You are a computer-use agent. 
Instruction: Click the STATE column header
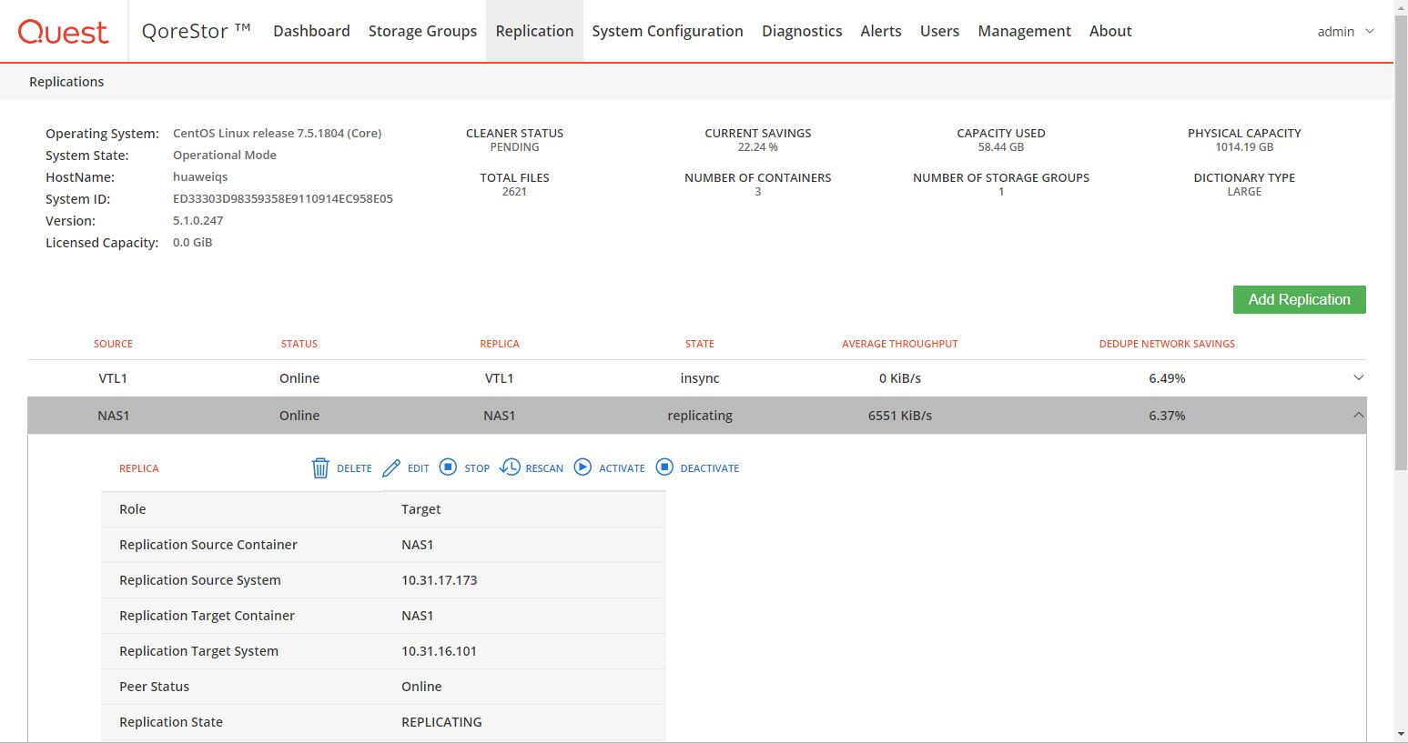coord(700,344)
